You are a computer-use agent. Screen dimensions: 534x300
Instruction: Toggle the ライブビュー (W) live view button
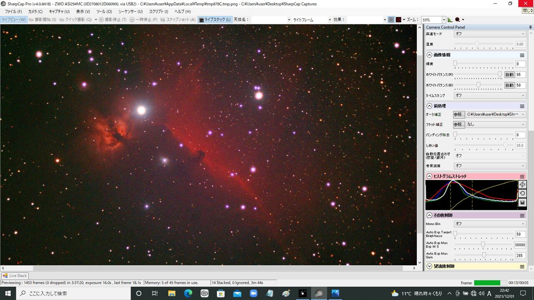tap(14, 20)
